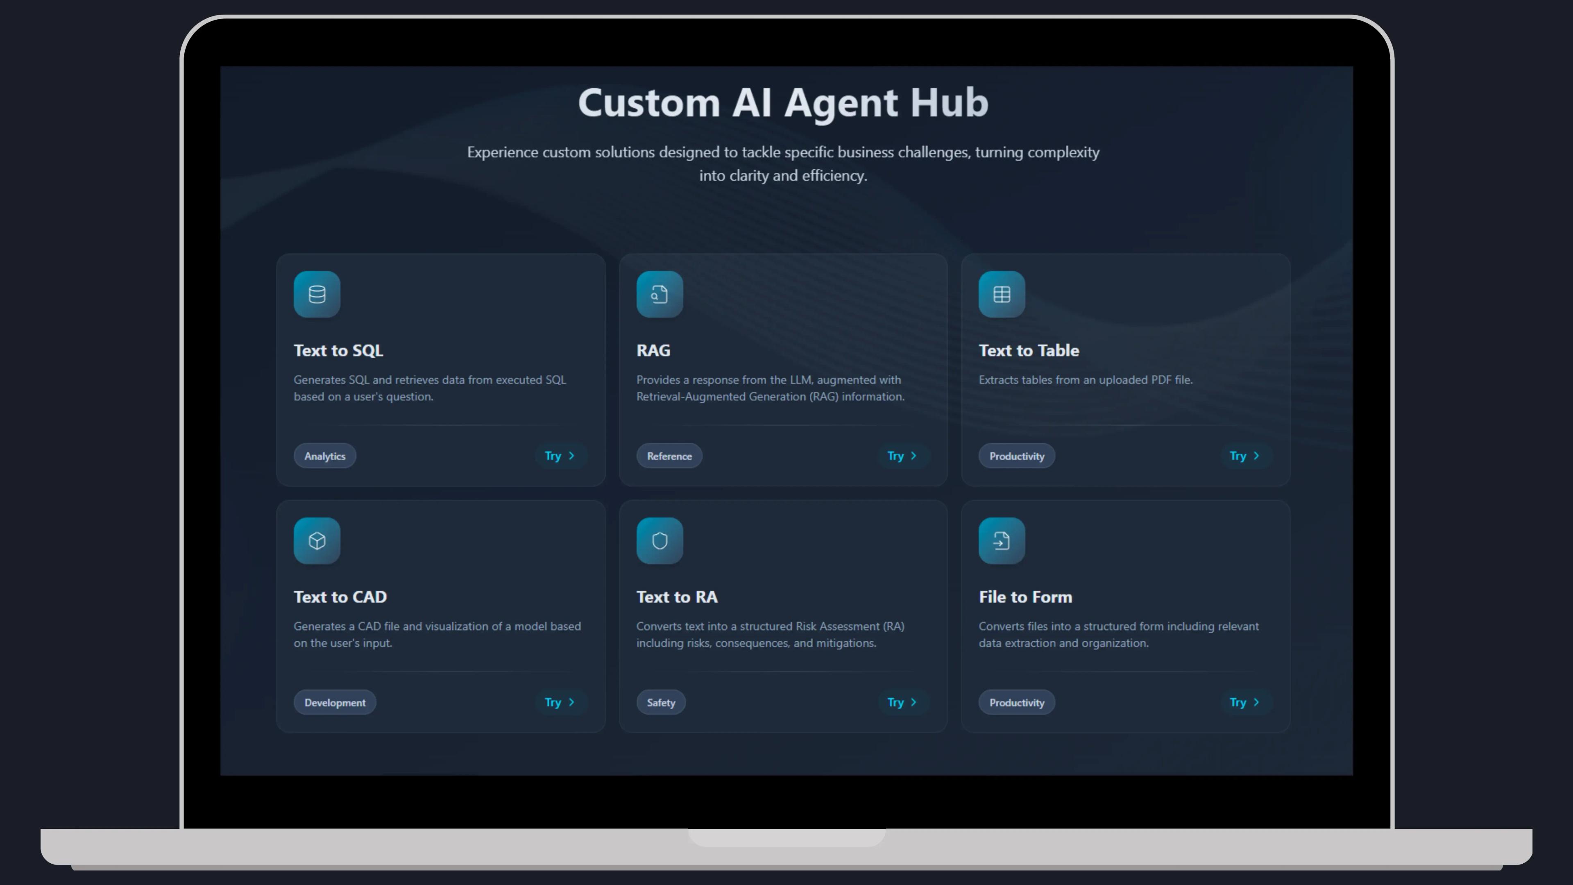Click the chevron arrow next to Text to SQL Try
This screenshot has width=1573, height=885.
pyautogui.click(x=571, y=456)
